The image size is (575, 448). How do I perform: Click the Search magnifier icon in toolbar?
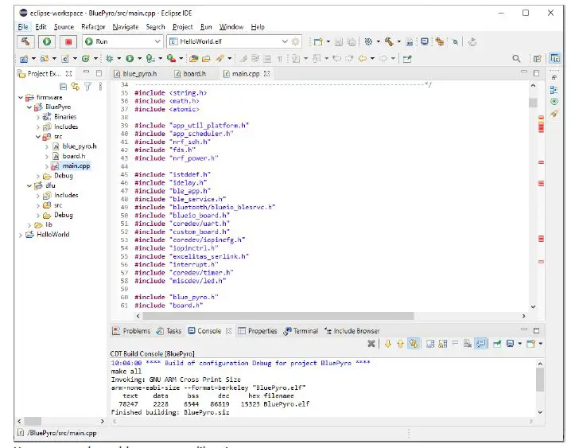pyautogui.click(x=516, y=59)
